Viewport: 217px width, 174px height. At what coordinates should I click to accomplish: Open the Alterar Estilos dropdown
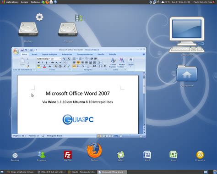click(122, 63)
